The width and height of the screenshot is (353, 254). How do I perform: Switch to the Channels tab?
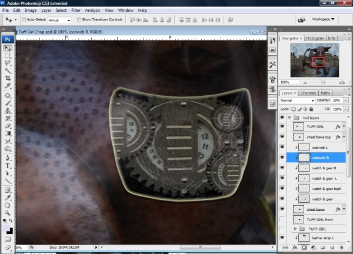point(308,93)
